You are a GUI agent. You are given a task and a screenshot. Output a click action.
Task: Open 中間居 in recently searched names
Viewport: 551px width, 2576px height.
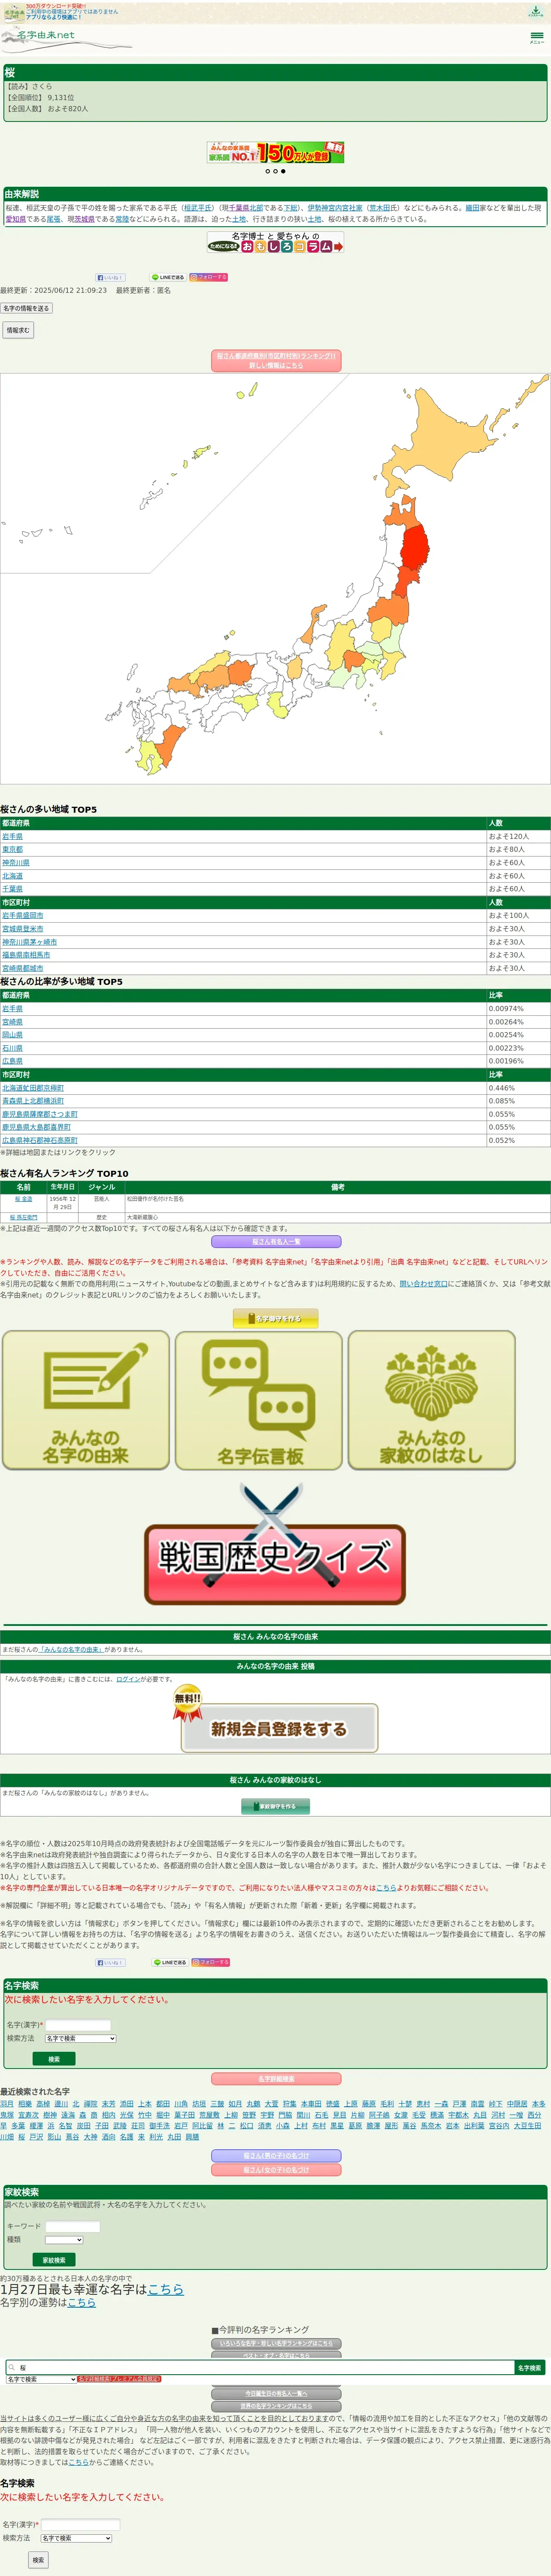tap(517, 2104)
